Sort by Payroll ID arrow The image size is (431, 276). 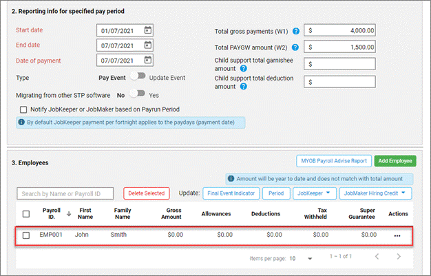(69, 213)
